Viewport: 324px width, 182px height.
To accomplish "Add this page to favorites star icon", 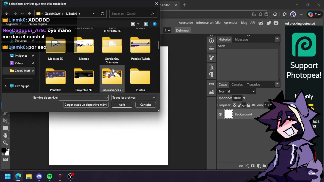I will pyautogui.click(x=260, y=14).
